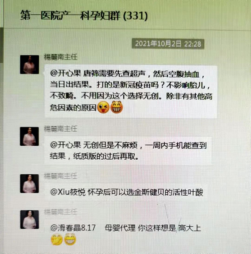Click the winking tongue emoji after 危因素的原因
251x254 pixels.
coord(103,107)
